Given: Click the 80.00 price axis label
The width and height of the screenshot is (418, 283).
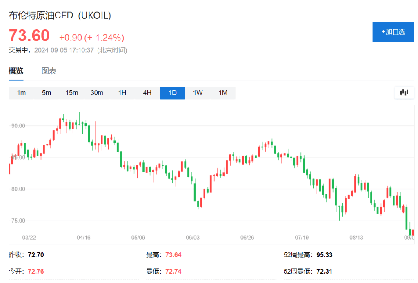Looking at the screenshot, I should tap(18, 189).
